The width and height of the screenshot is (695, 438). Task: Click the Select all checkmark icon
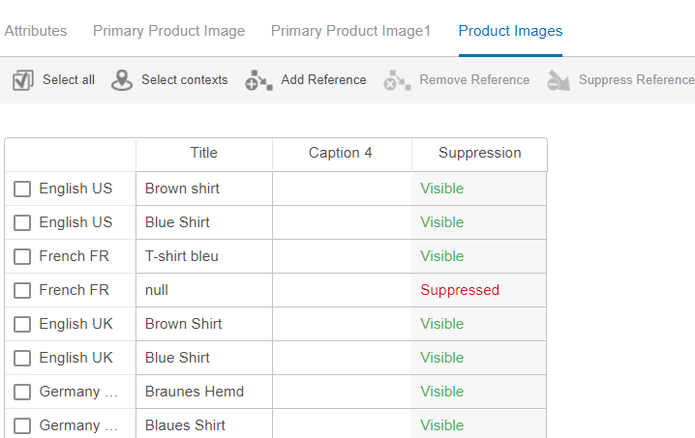pyautogui.click(x=23, y=80)
